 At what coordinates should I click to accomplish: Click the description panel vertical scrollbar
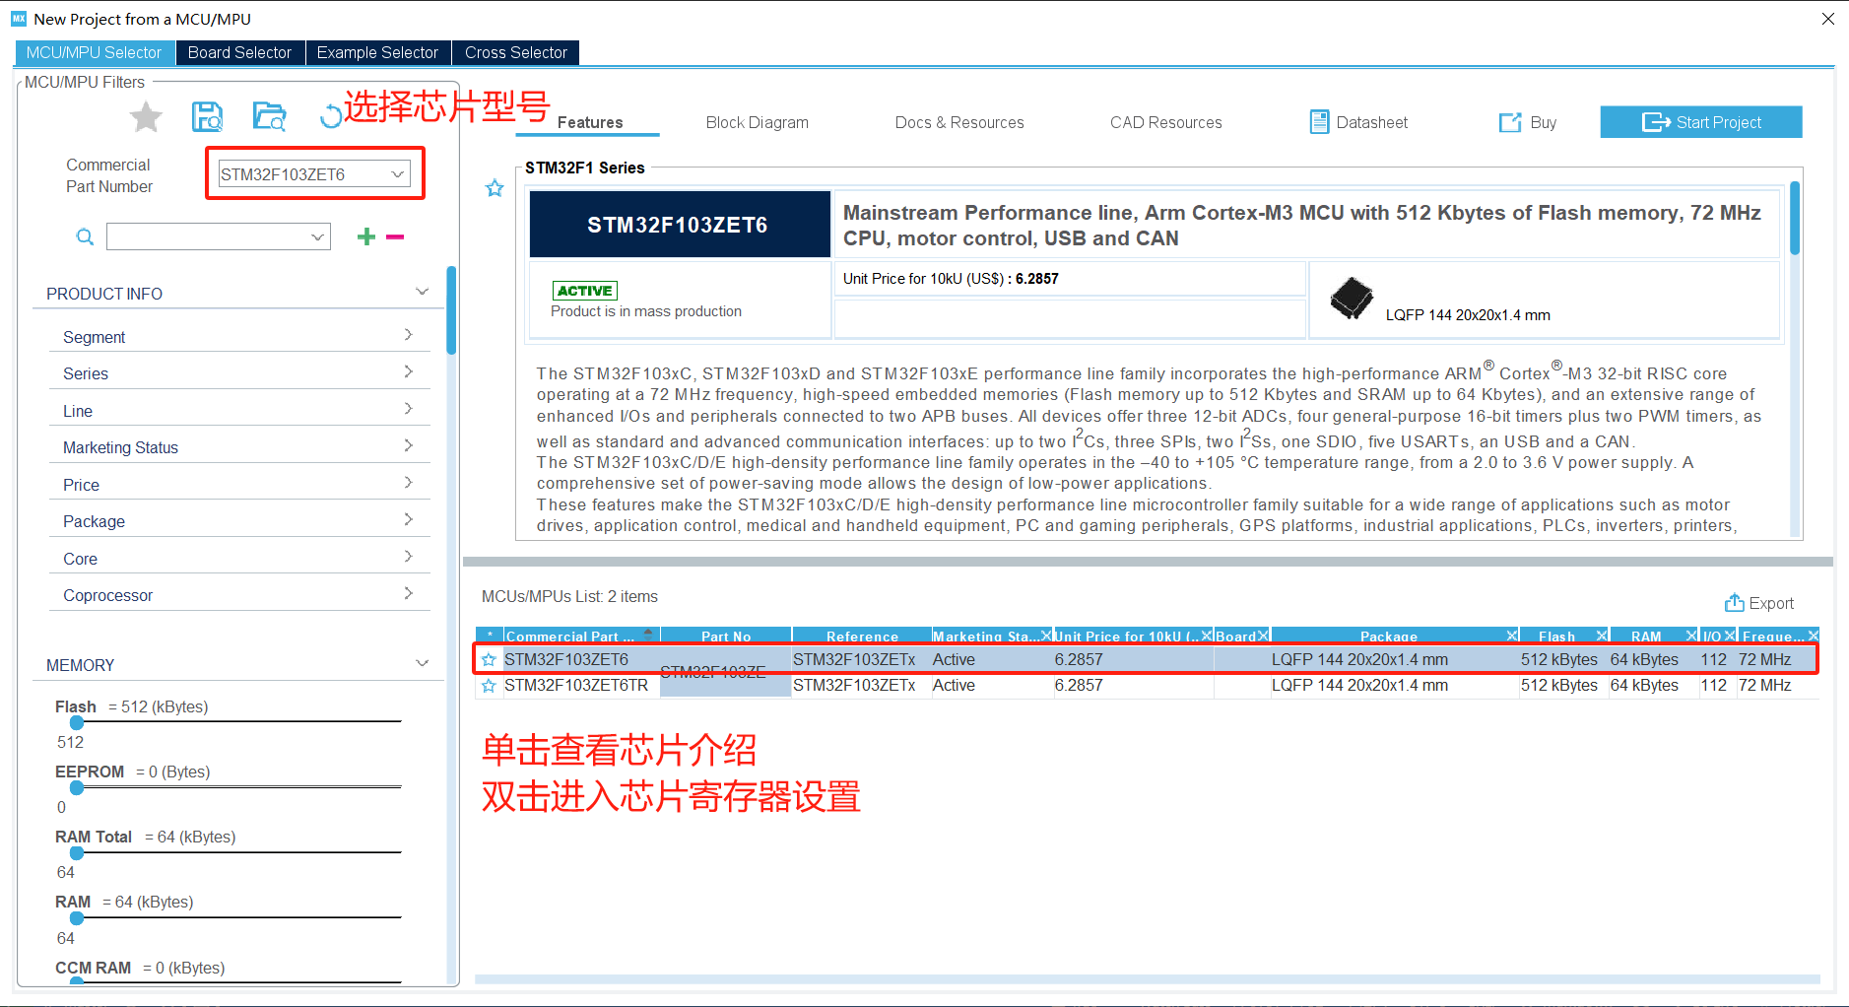pyautogui.click(x=1795, y=219)
